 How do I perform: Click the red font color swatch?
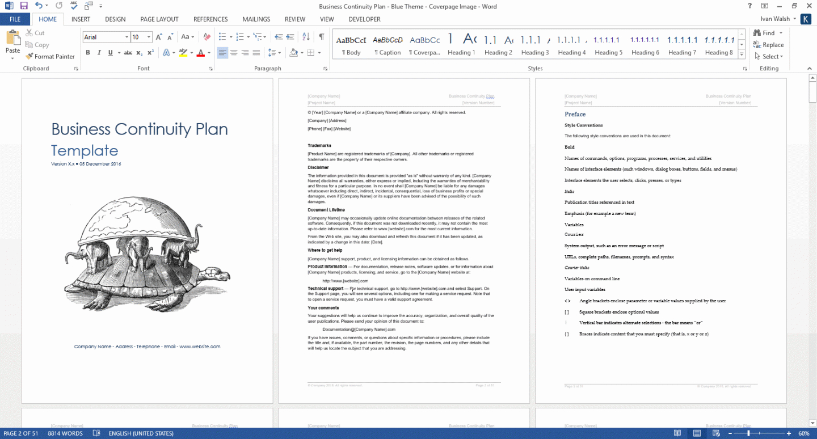(x=201, y=53)
